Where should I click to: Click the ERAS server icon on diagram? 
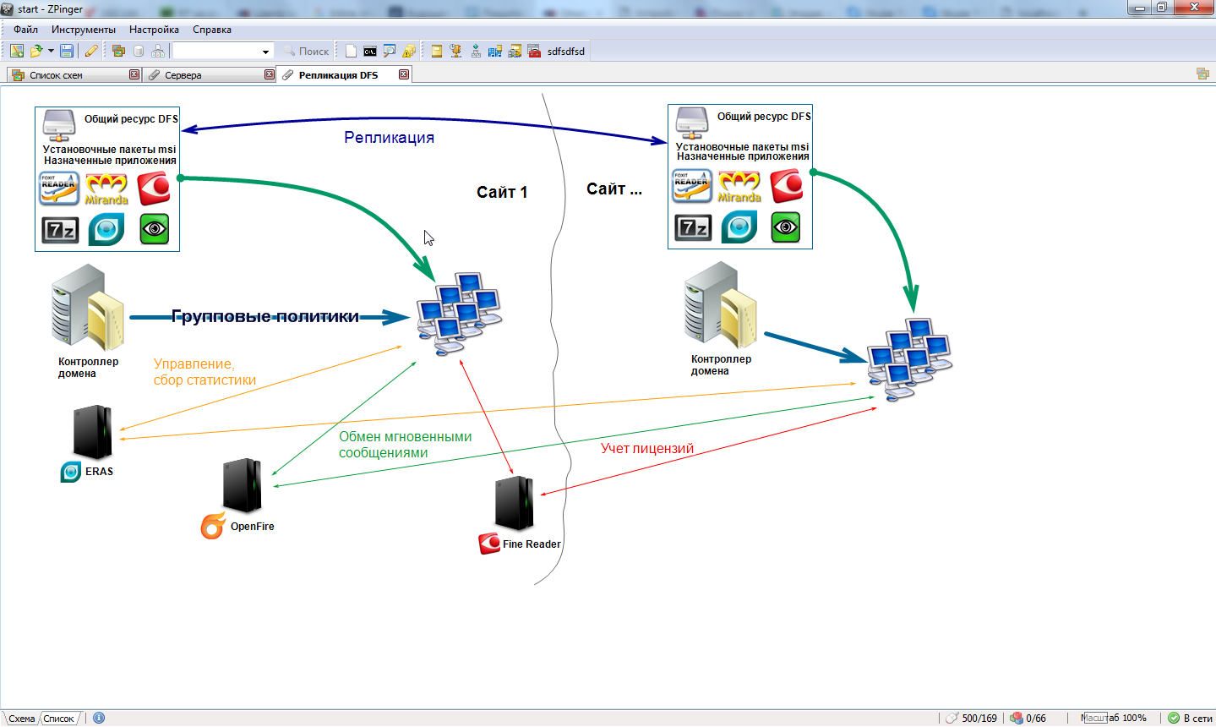pos(92,432)
